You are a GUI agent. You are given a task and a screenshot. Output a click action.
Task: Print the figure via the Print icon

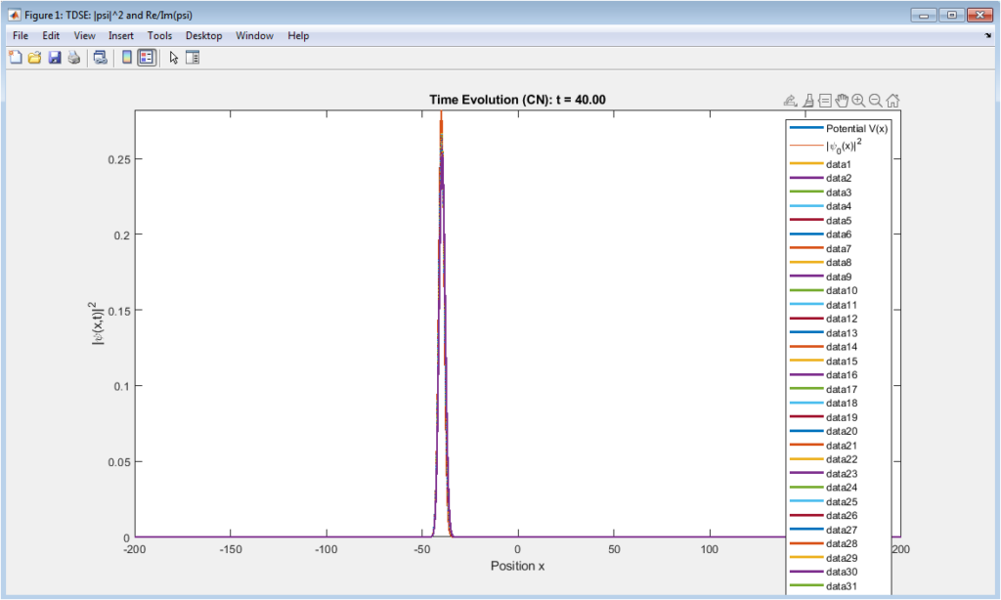pos(73,57)
